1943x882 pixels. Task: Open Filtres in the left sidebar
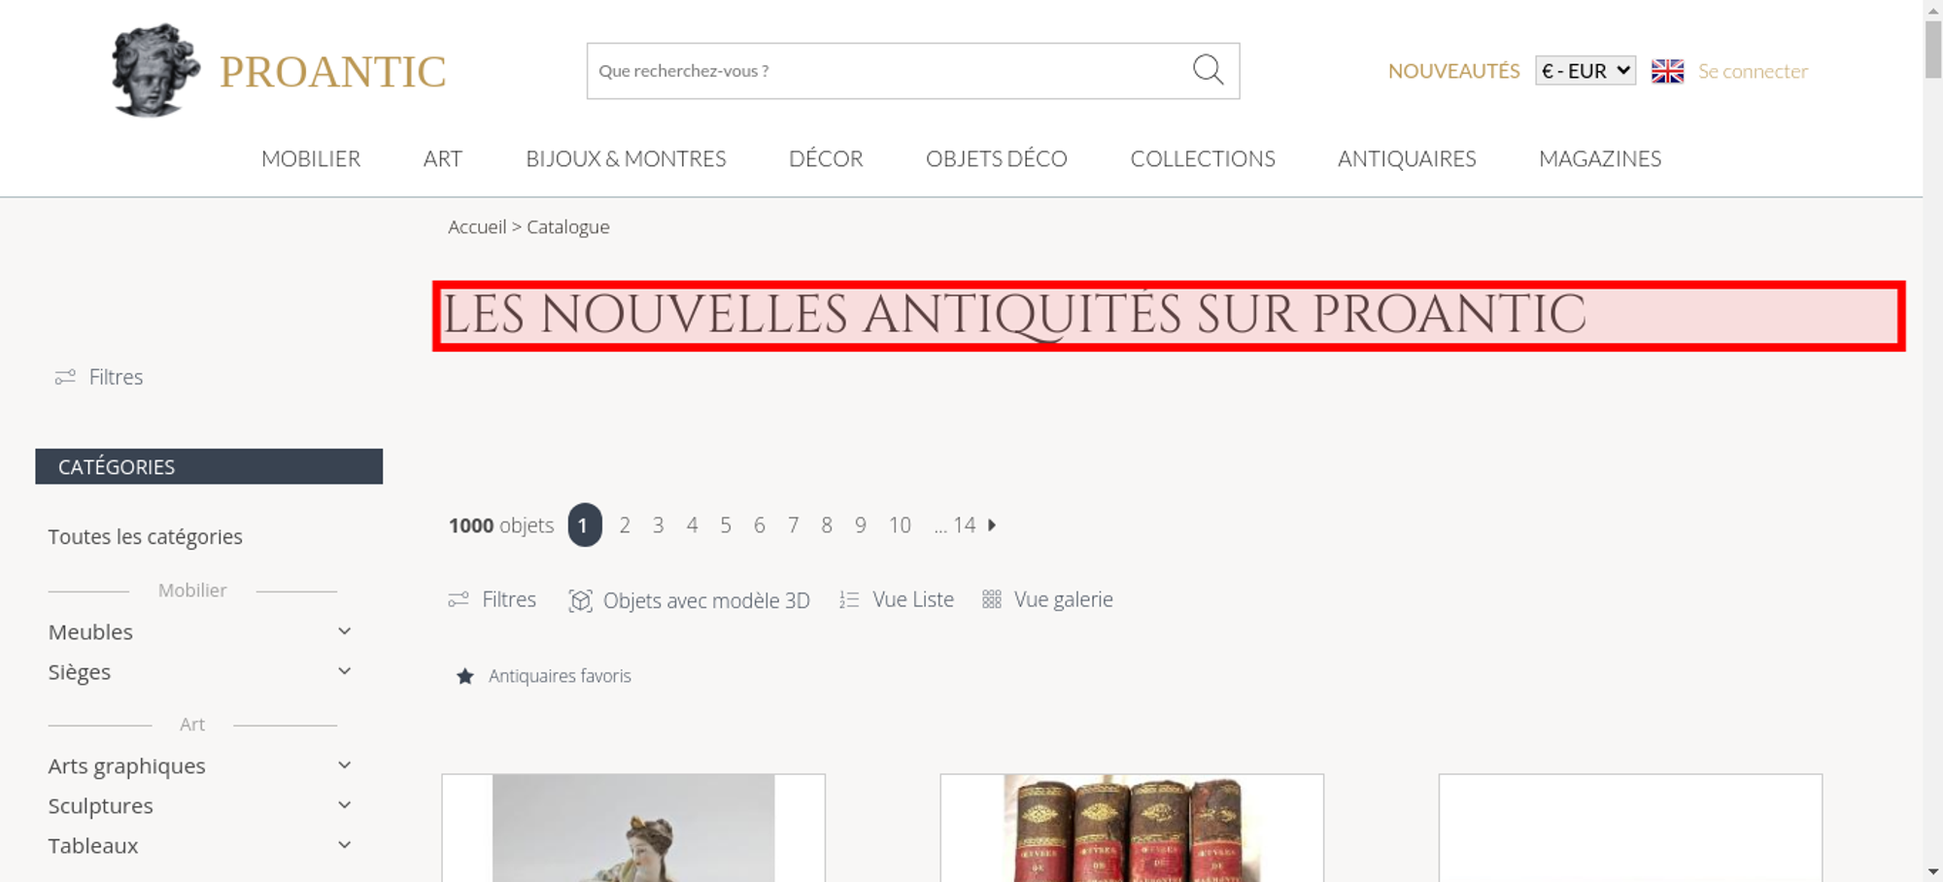click(99, 377)
